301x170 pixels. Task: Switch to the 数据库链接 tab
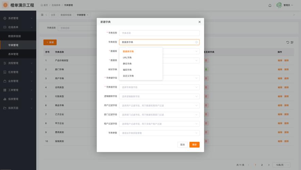click(66, 15)
